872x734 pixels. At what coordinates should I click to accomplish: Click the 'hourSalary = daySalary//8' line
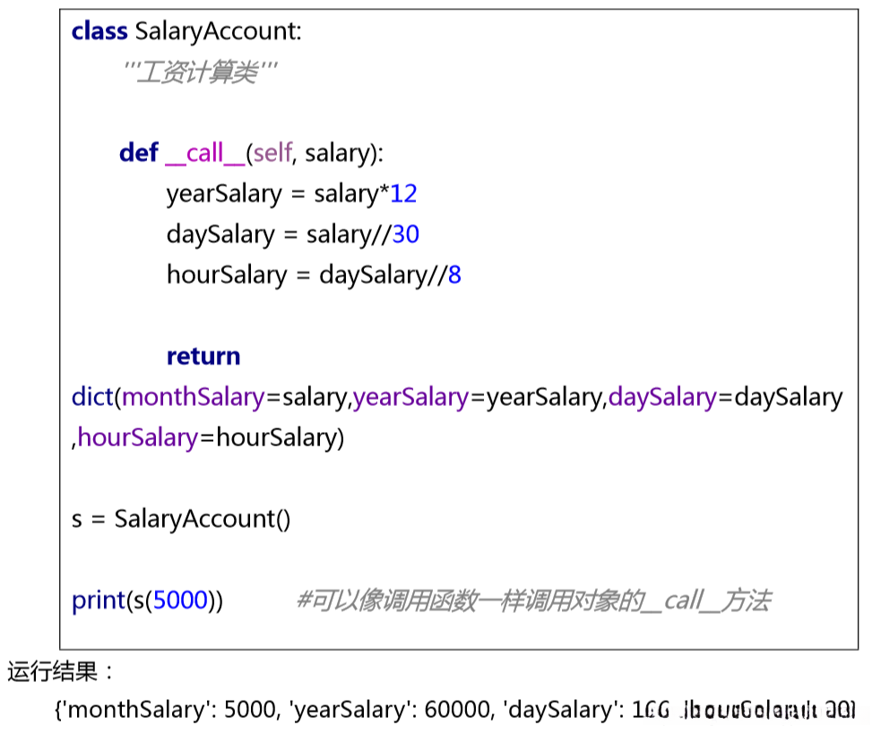point(314,275)
